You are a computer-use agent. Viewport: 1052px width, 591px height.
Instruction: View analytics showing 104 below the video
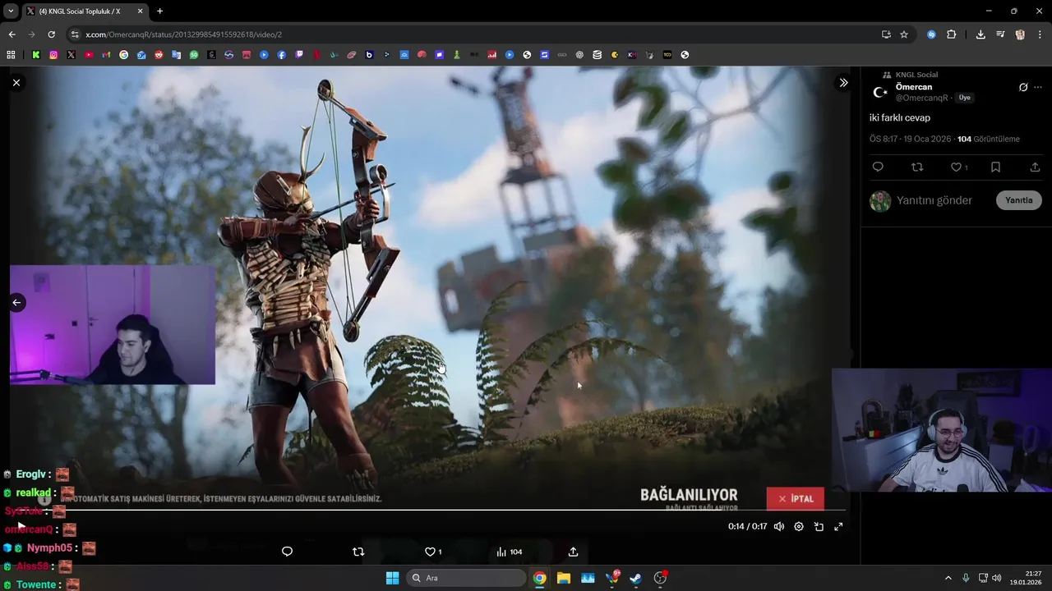pyautogui.click(x=510, y=552)
